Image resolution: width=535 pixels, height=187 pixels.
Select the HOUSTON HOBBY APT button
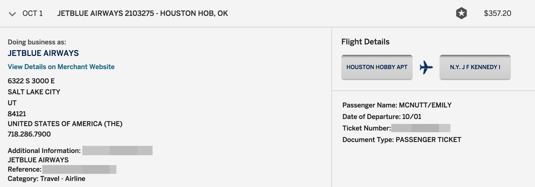point(377,67)
